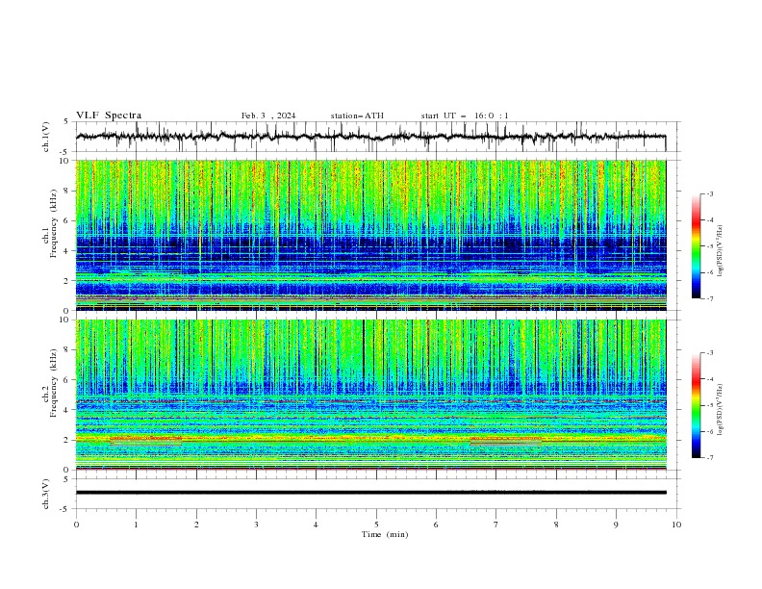Image resolution: width=762 pixels, height=589 pixels.
Task: Click the ch.1 'Frequency (kHz)' axis label
Action: tap(54, 221)
